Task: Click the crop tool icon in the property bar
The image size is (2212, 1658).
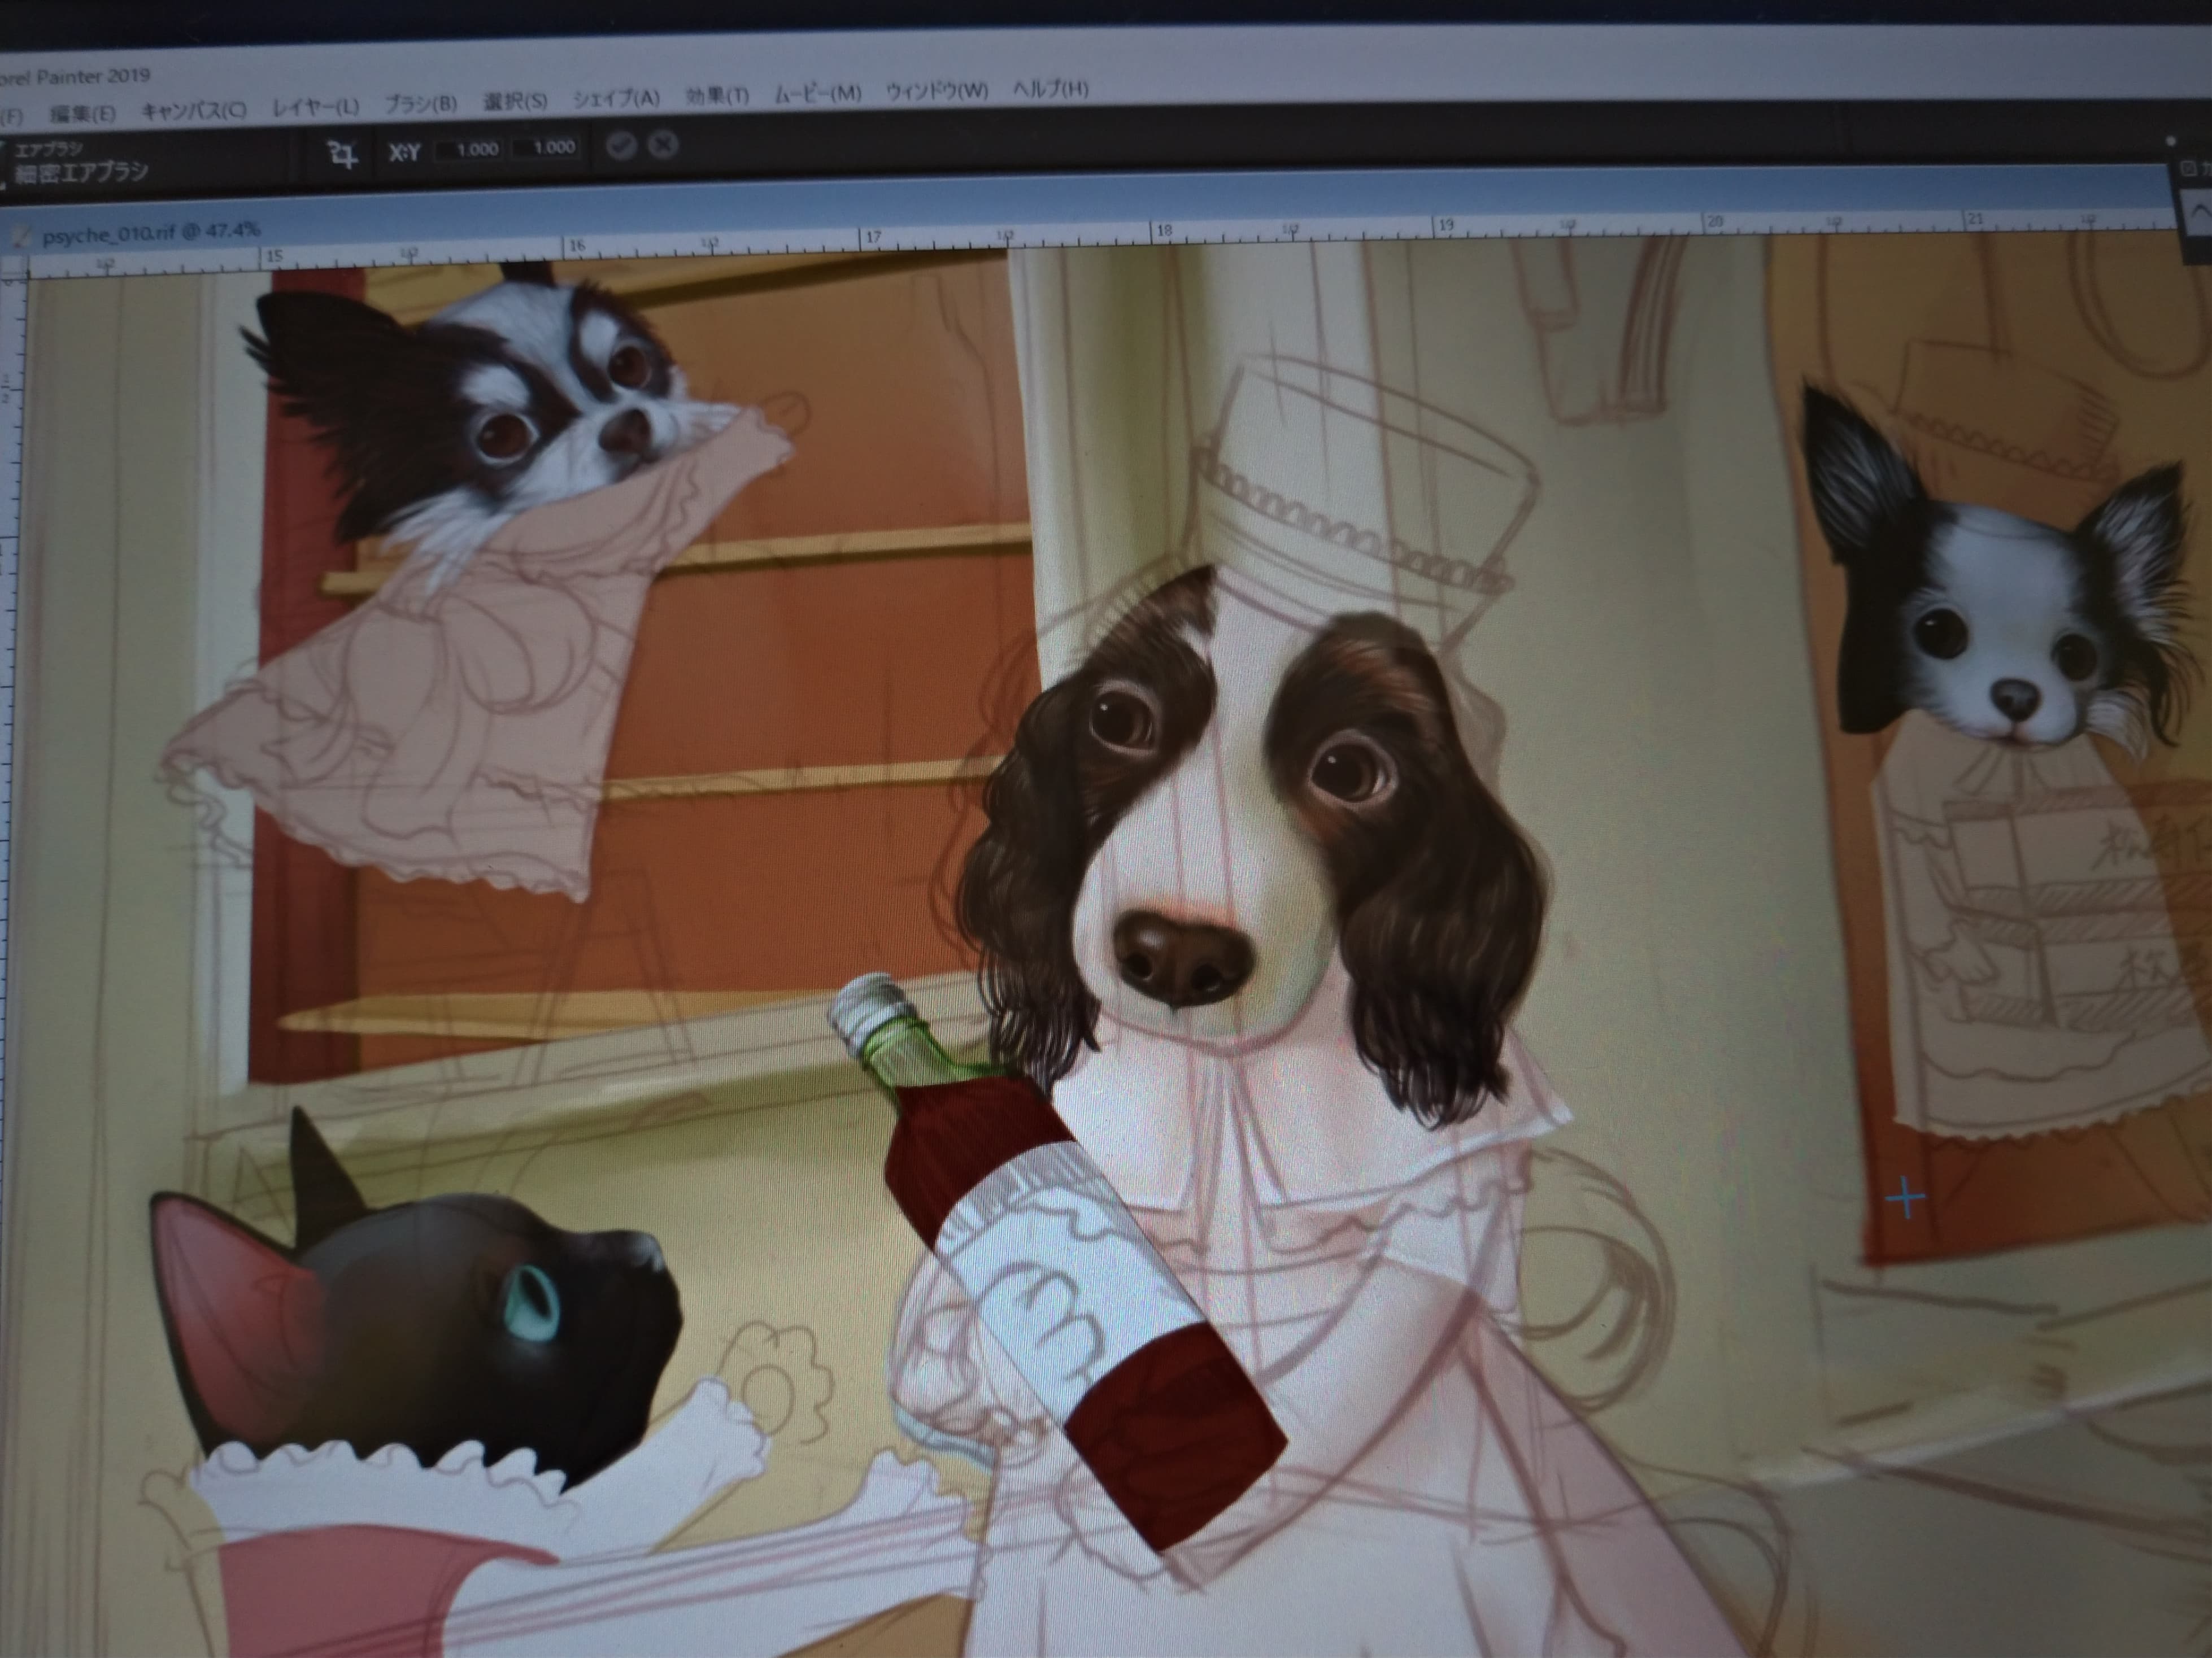Action: point(343,155)
